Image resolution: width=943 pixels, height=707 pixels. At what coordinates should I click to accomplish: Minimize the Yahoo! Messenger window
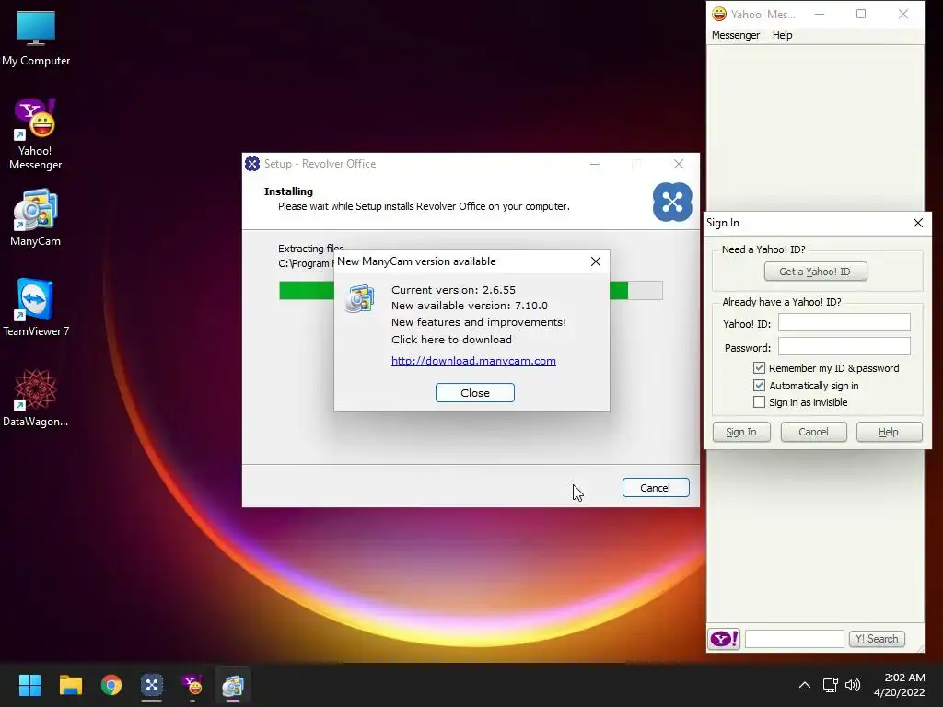[x=819, y=14]
